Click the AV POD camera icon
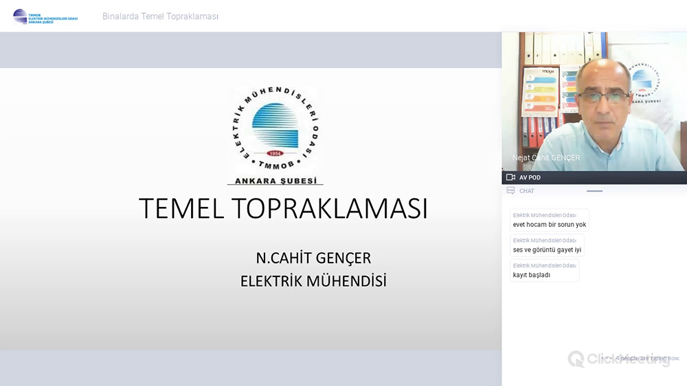Screen dimensions: 687x386 click(510, 178)
